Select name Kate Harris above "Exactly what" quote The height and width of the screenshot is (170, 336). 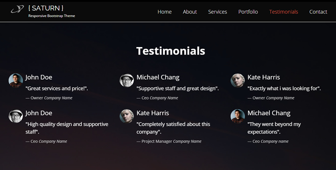click(x=264, y=77)
